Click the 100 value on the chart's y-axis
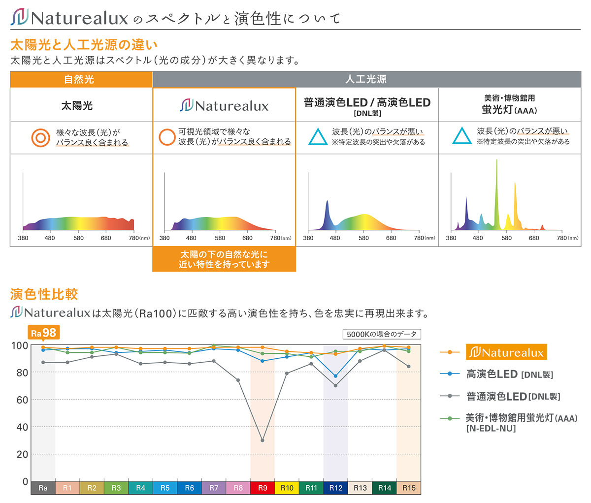Screen dimensions: 591x503 pyautogui.click(x=20, y=345)
